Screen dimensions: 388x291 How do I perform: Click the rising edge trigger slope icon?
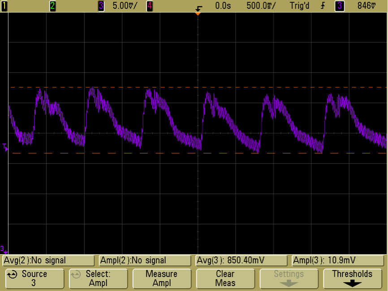point(323,6)
